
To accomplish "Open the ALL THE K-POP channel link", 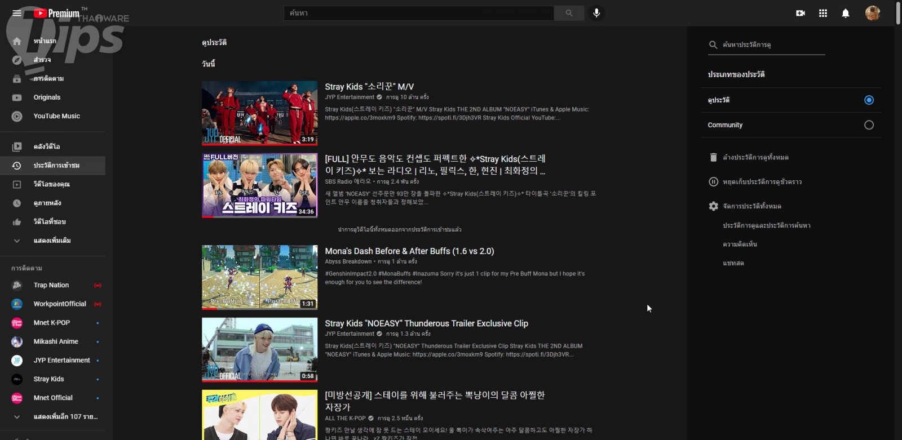I will 345,419.
